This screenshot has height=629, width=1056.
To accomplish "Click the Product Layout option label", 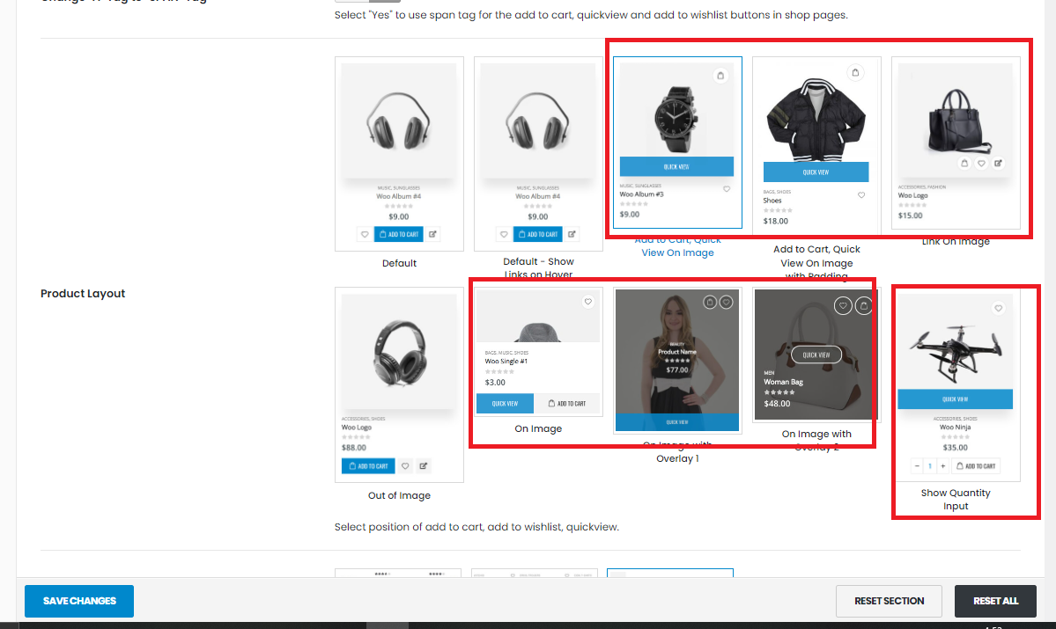I will [83, 293].
